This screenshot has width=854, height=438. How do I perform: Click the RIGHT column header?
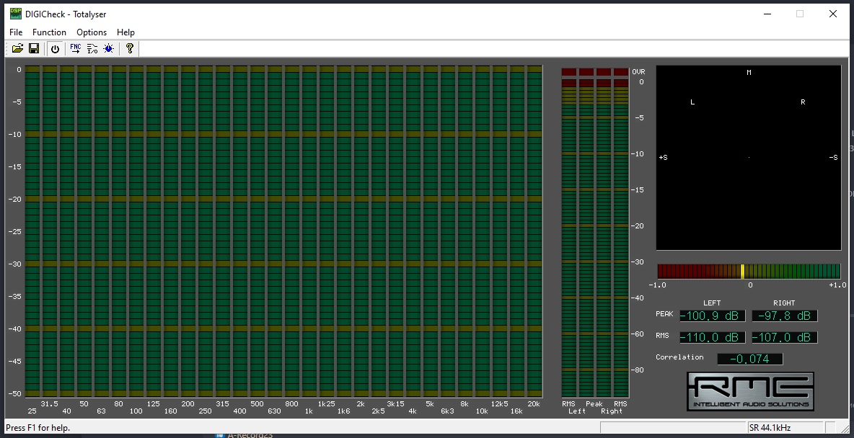[x=784, y=303]
